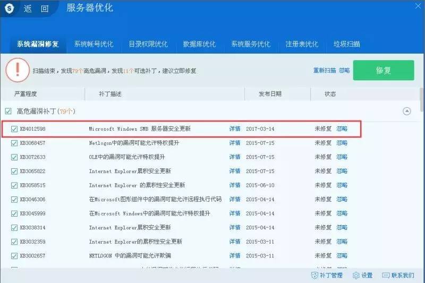This screenshot has height=283, width=425.
Task: Open 详情 for KB4012598
Action: 235,128
